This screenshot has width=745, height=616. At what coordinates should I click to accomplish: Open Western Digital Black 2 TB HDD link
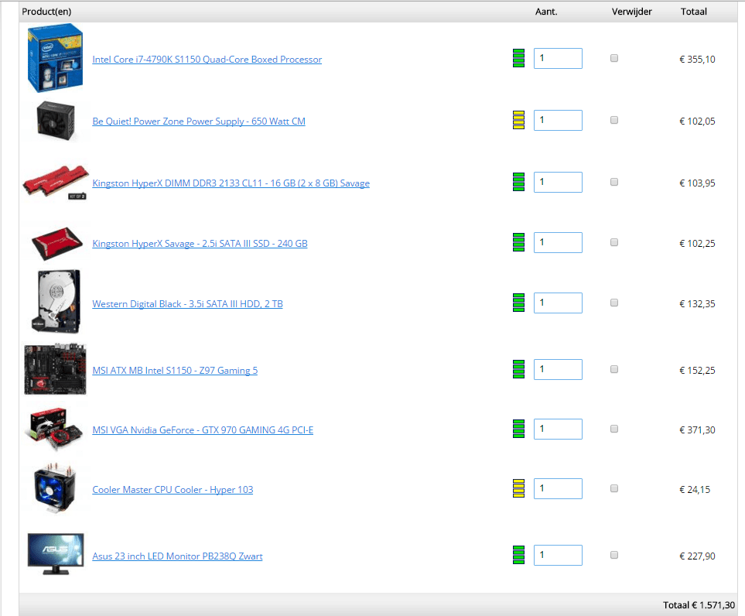coord(187,303)
